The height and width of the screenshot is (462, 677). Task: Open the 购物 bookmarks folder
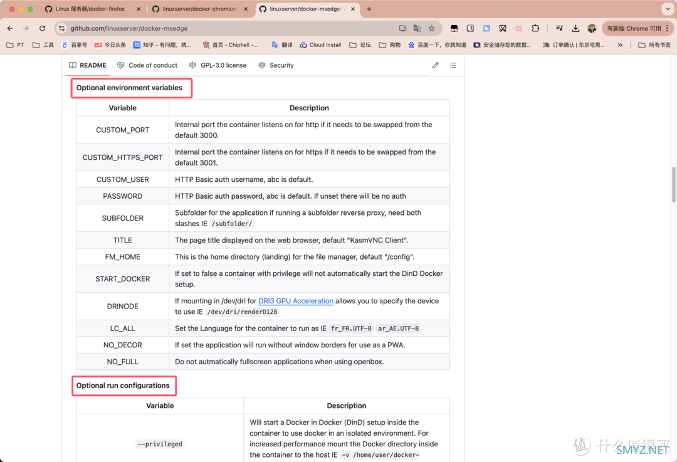(x=390, y=45)
